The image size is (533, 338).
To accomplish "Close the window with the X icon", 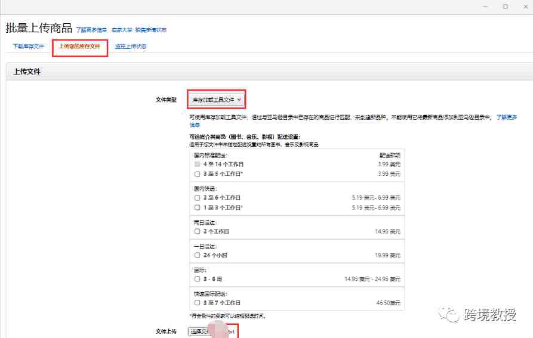I will coord(525,7).
